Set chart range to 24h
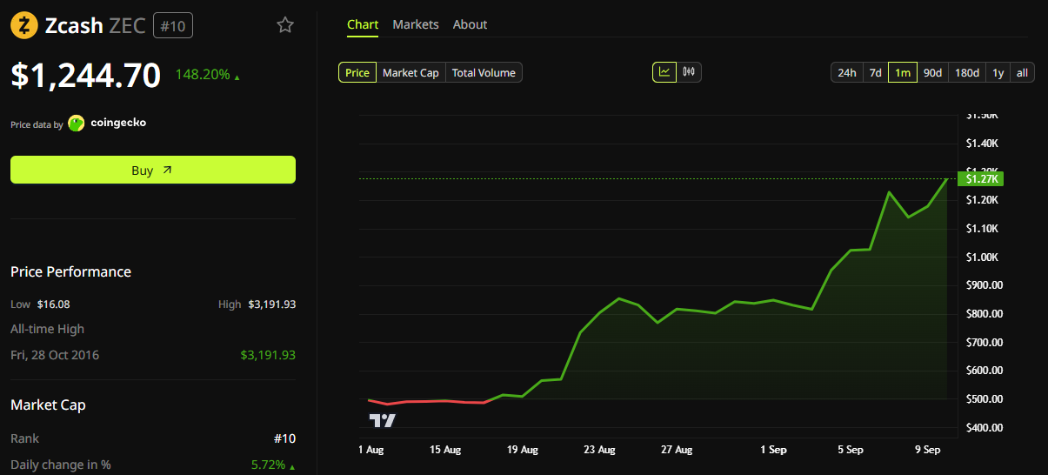 [847, 72]
